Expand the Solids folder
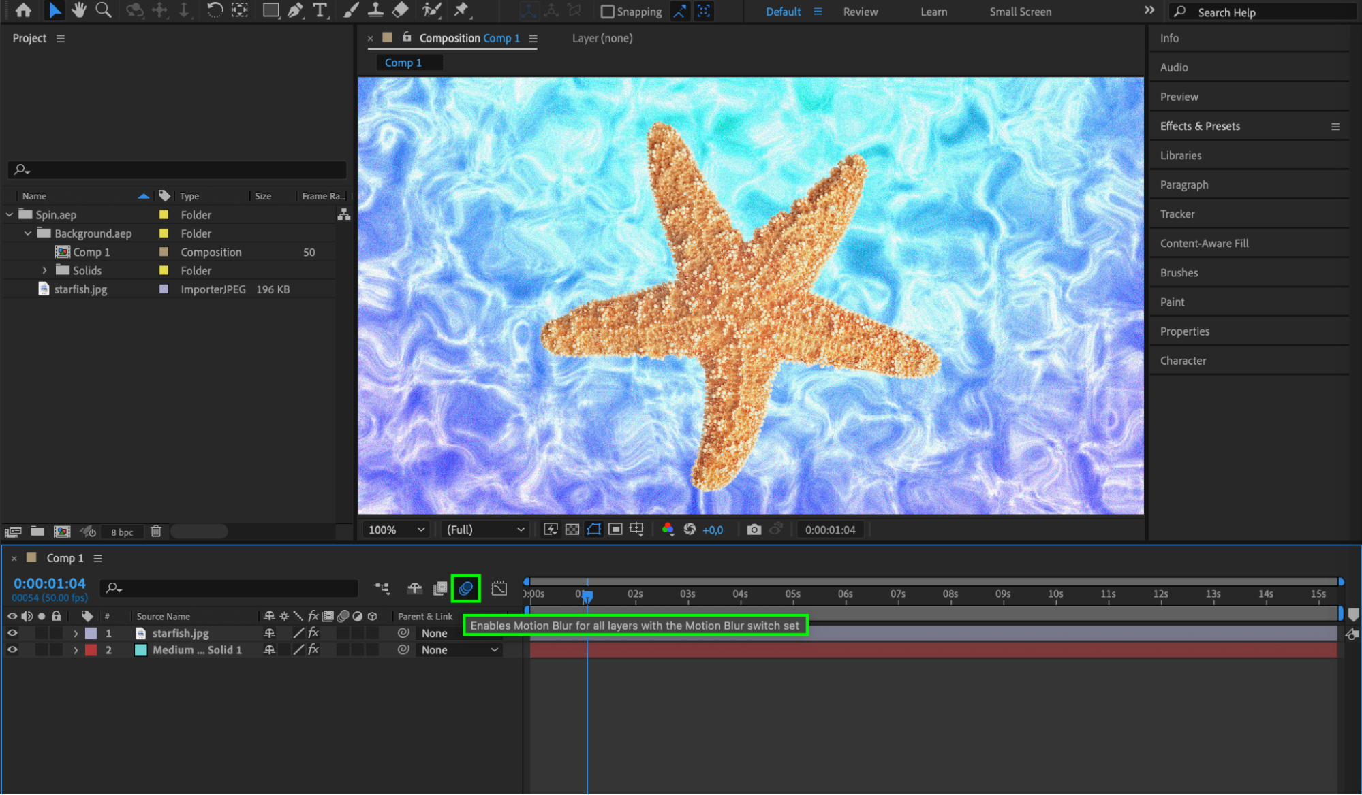Screen dimensions: 1362x795 click(x=45, y=270)
